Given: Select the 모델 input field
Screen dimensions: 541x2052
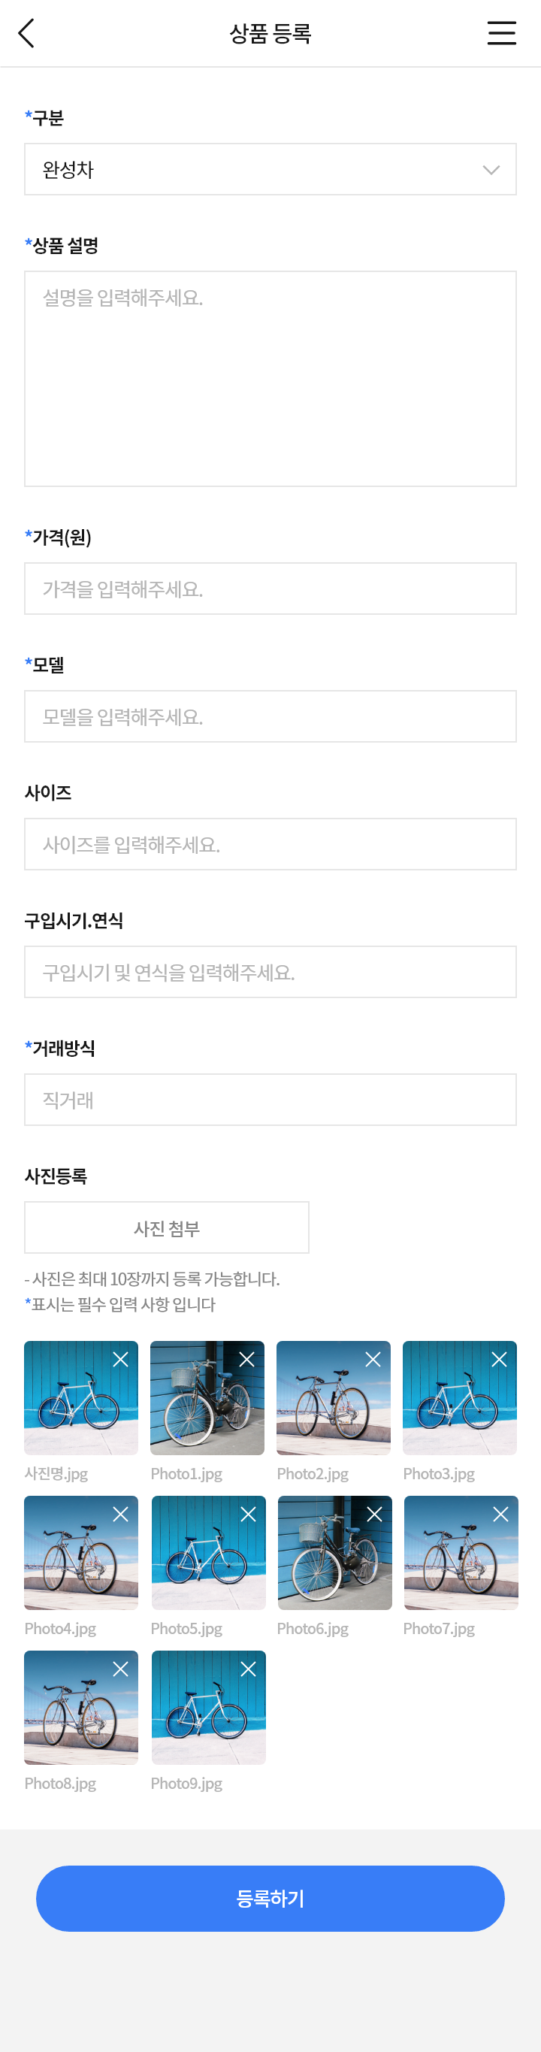Looking at the screenshot, I should (270, 716).
